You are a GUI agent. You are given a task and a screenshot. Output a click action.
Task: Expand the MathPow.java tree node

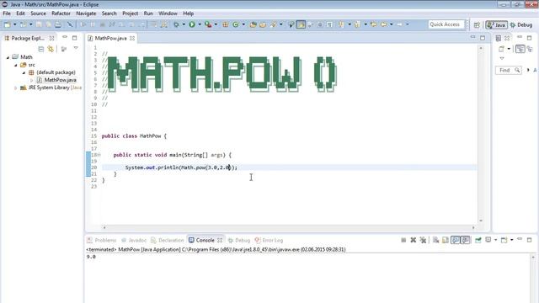[x=32, y=80]
